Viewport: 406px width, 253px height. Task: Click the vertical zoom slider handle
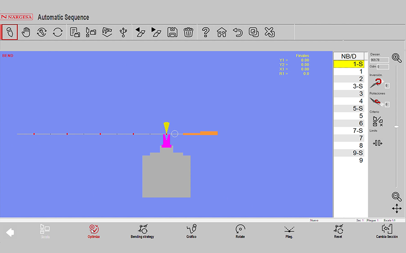[397, 126]
